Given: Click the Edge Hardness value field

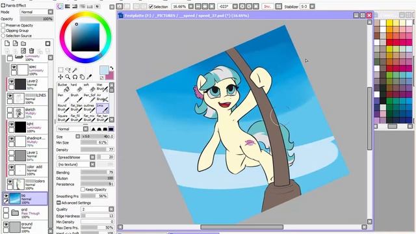Looking at the screenshot, I should [x=97, y=216].
